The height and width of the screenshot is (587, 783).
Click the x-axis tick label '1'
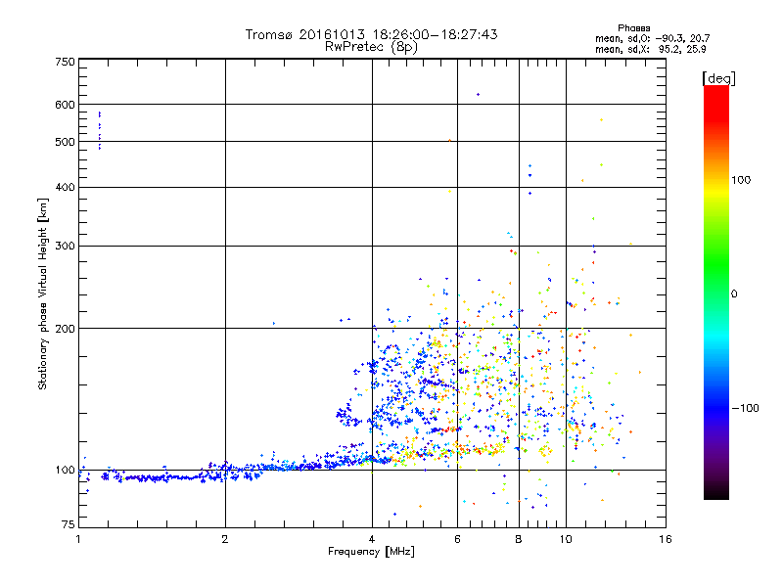(x=78, y=539)
